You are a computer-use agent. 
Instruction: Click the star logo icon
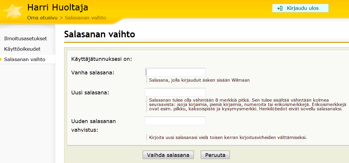(12, 12)
